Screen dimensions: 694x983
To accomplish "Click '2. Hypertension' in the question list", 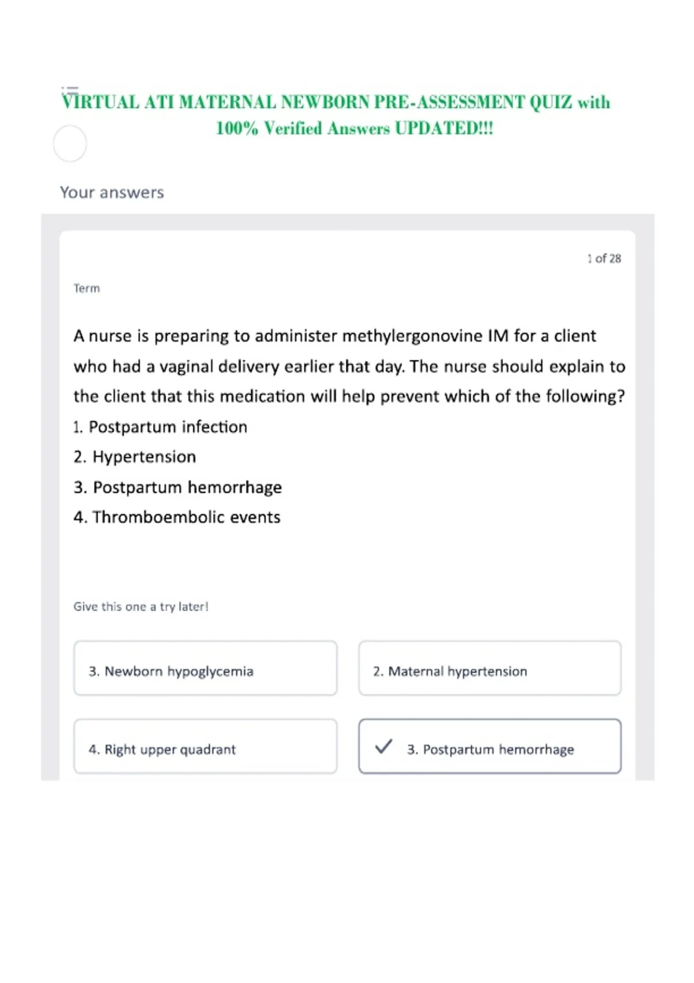I will 135,457.
